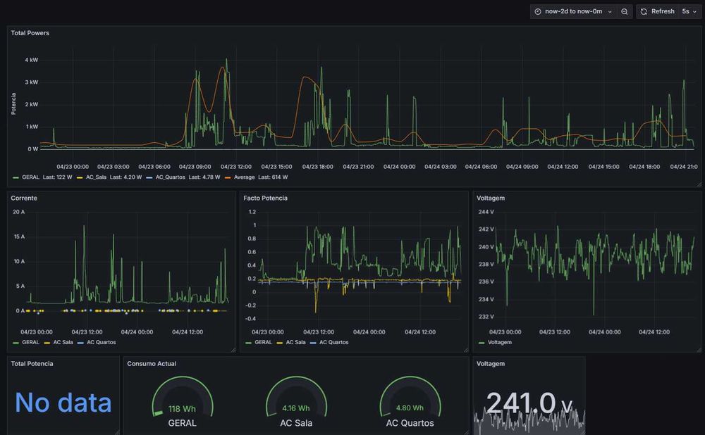The width and height of the screenshot is (705, 435).
Task: Open the Total Potencia panel title menu
Action: [x=32, y=364]
